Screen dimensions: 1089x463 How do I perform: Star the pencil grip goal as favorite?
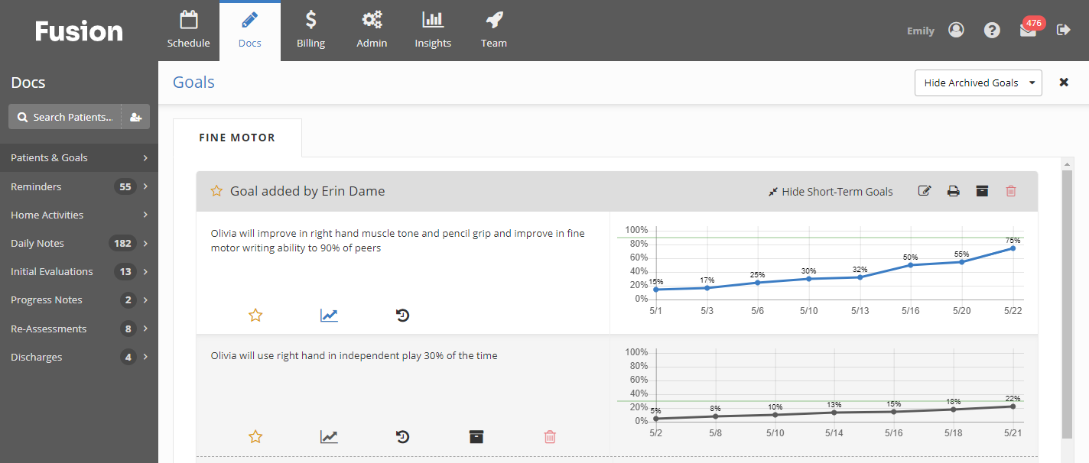point(255,315)
